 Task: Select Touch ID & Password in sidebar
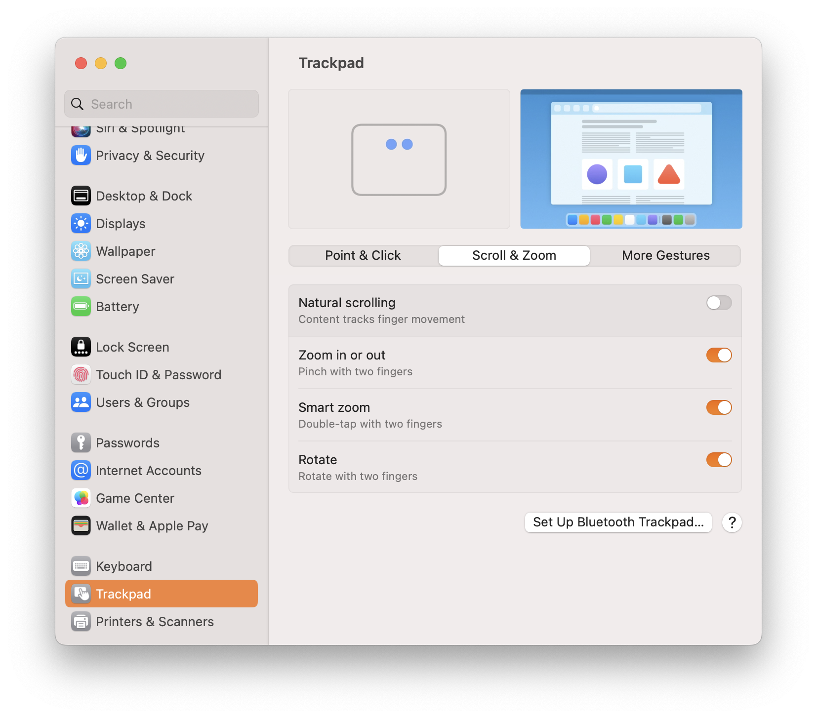[159, 374]
